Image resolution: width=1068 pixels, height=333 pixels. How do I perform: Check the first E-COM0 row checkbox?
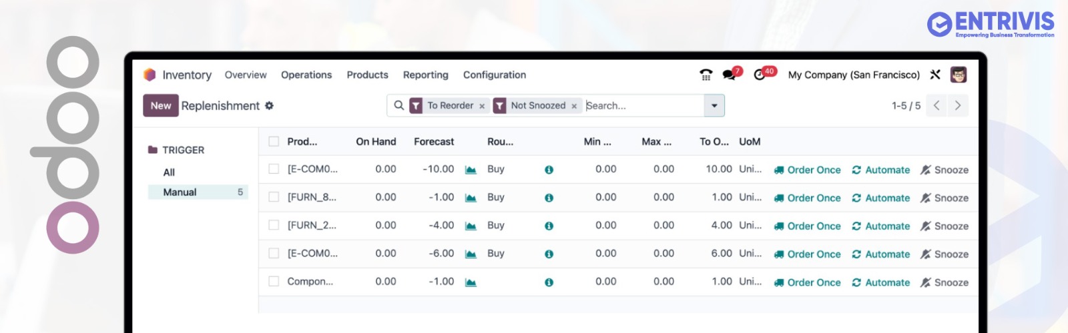(274, 169)
